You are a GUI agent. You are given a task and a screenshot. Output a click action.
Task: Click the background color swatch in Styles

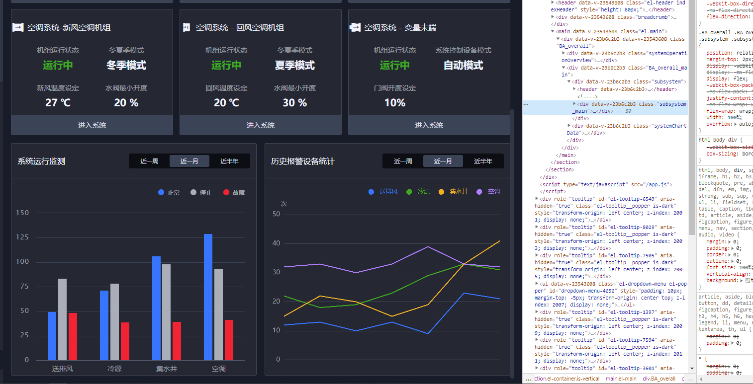(748, 281)
